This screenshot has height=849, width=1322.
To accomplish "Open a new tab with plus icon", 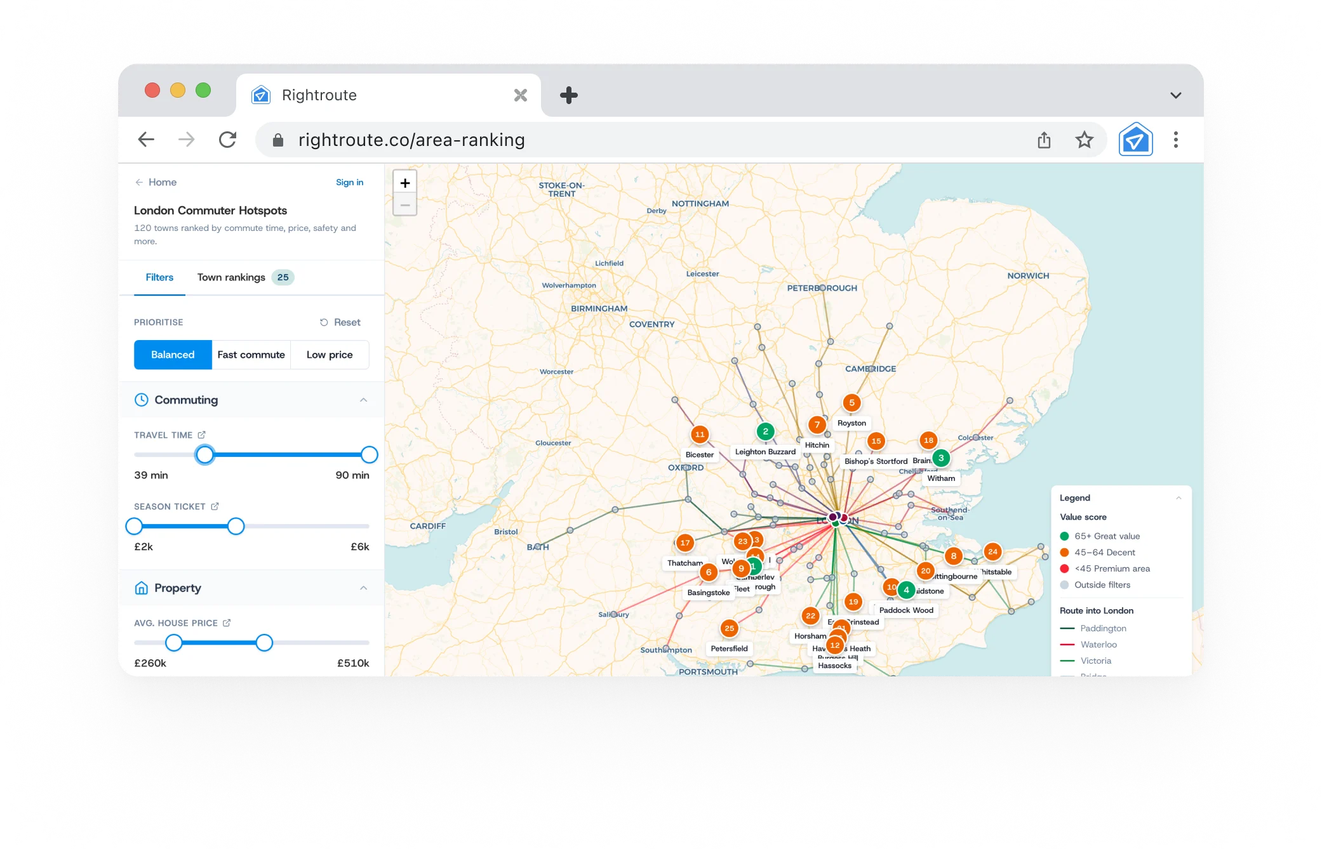I will pyautogui.click(x=569, y=95).
